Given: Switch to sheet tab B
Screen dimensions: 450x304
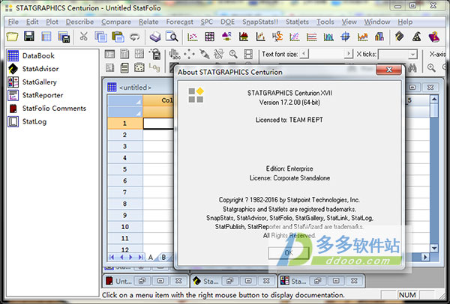Looking at the screenshot, I should tap(163, 258).
